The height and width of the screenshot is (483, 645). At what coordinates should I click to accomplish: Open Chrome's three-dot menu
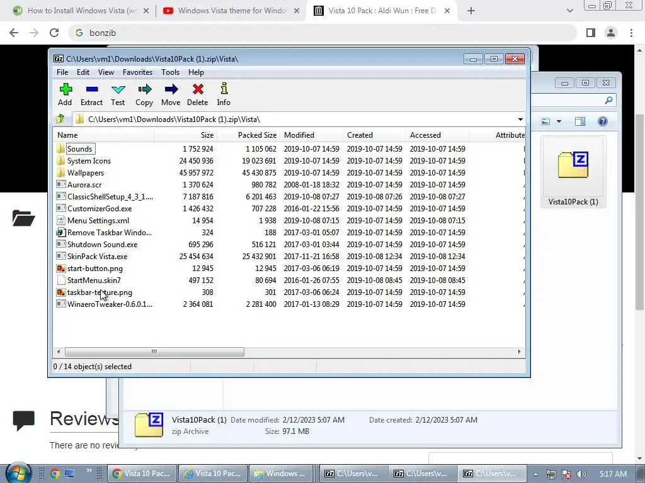pos(631,33)
